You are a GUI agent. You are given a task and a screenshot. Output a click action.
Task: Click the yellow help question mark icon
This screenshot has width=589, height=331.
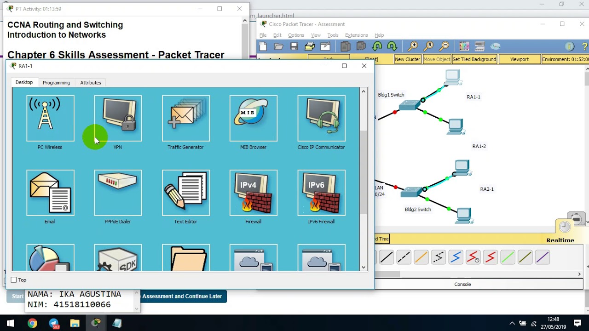(585, 46)
